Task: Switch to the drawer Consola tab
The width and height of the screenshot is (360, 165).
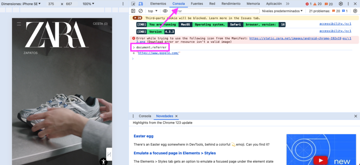Action: click(145, 116)
